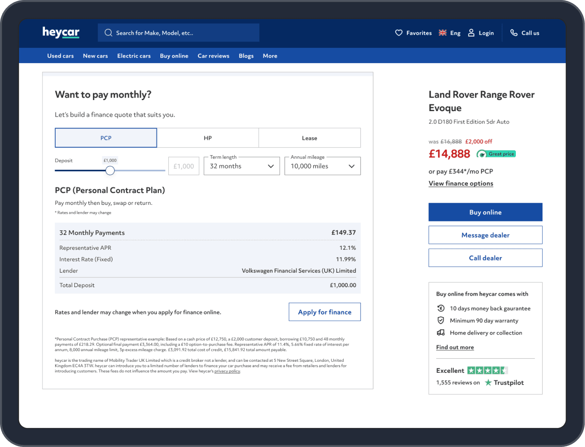Click the 1,555 reviews on text
585x447 pixels.
(x=458, y=383)
